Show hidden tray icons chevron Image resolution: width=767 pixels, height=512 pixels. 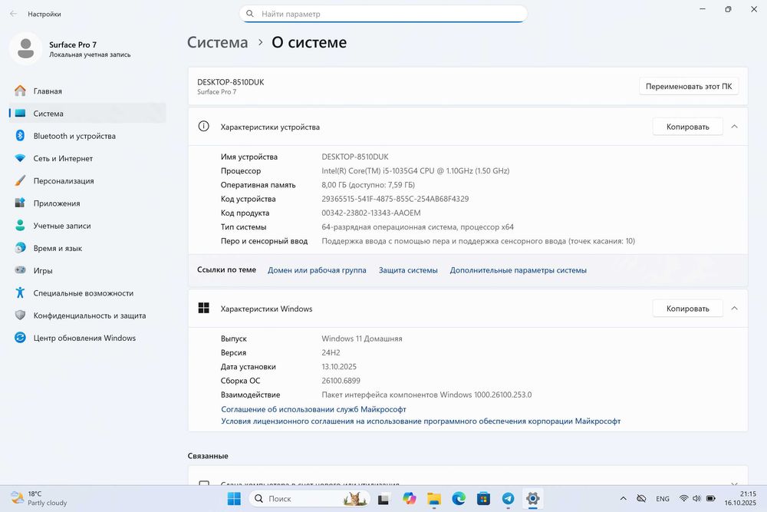tap(623, 499)
